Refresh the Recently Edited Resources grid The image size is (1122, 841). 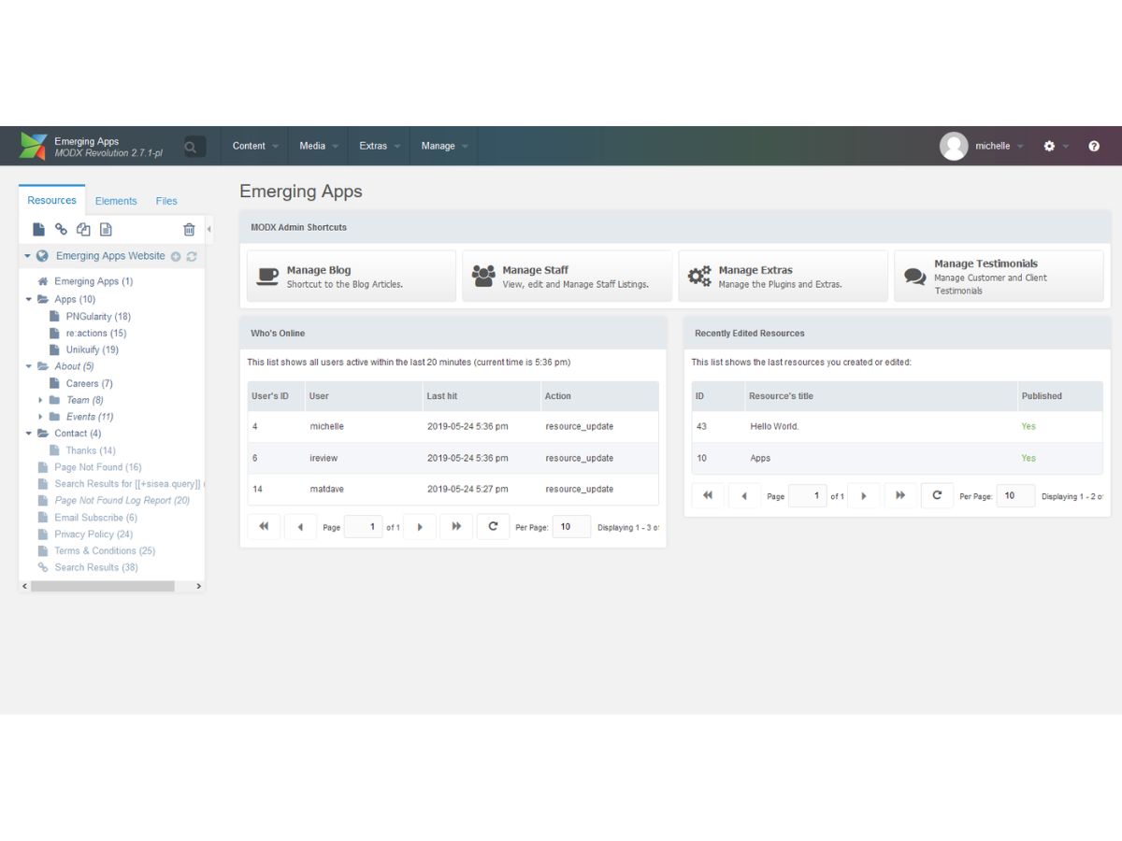coord(937,495)
